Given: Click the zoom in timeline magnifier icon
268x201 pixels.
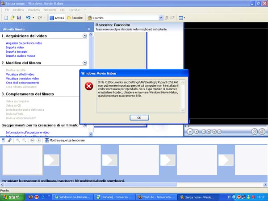Looking at the screenshot, I should 18,140.
